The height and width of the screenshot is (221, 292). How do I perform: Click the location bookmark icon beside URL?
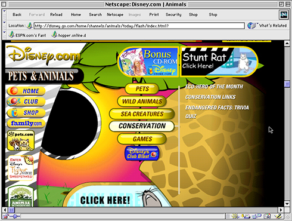coord(30,26)
